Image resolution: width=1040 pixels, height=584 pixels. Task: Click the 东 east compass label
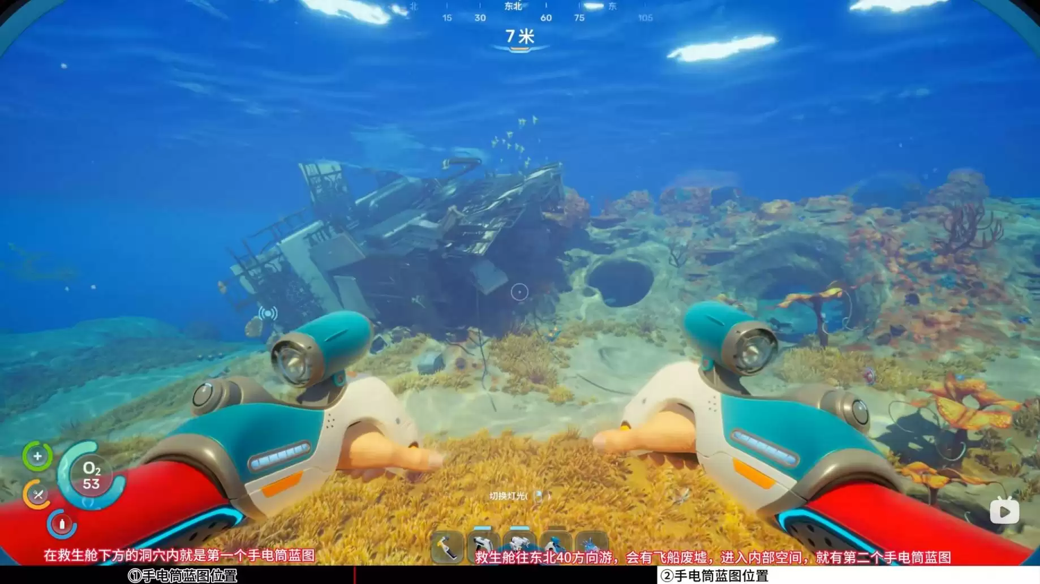tap(612, 6)
